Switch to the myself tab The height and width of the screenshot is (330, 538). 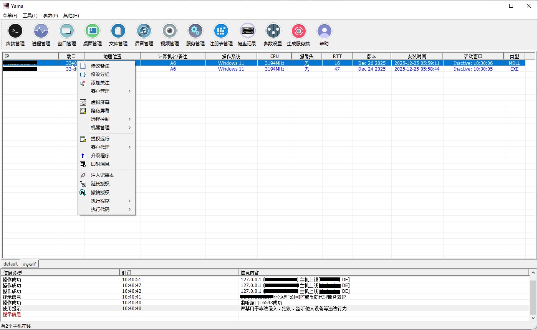(x=29, y=264)
